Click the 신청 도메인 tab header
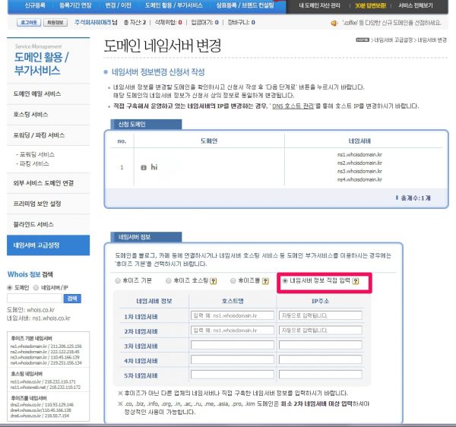 point(146,125)
